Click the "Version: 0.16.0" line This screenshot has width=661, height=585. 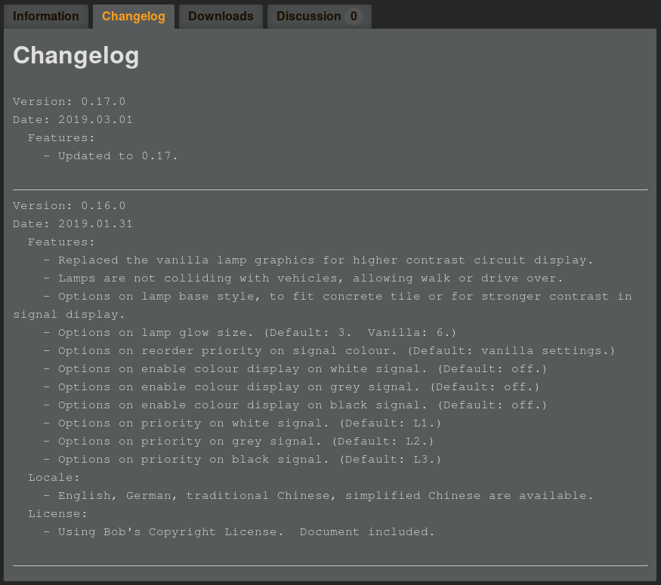click(x=69, y=206)
